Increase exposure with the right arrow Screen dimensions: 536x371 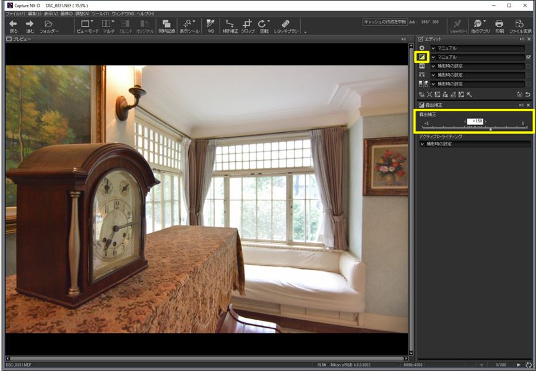[486, 121]
